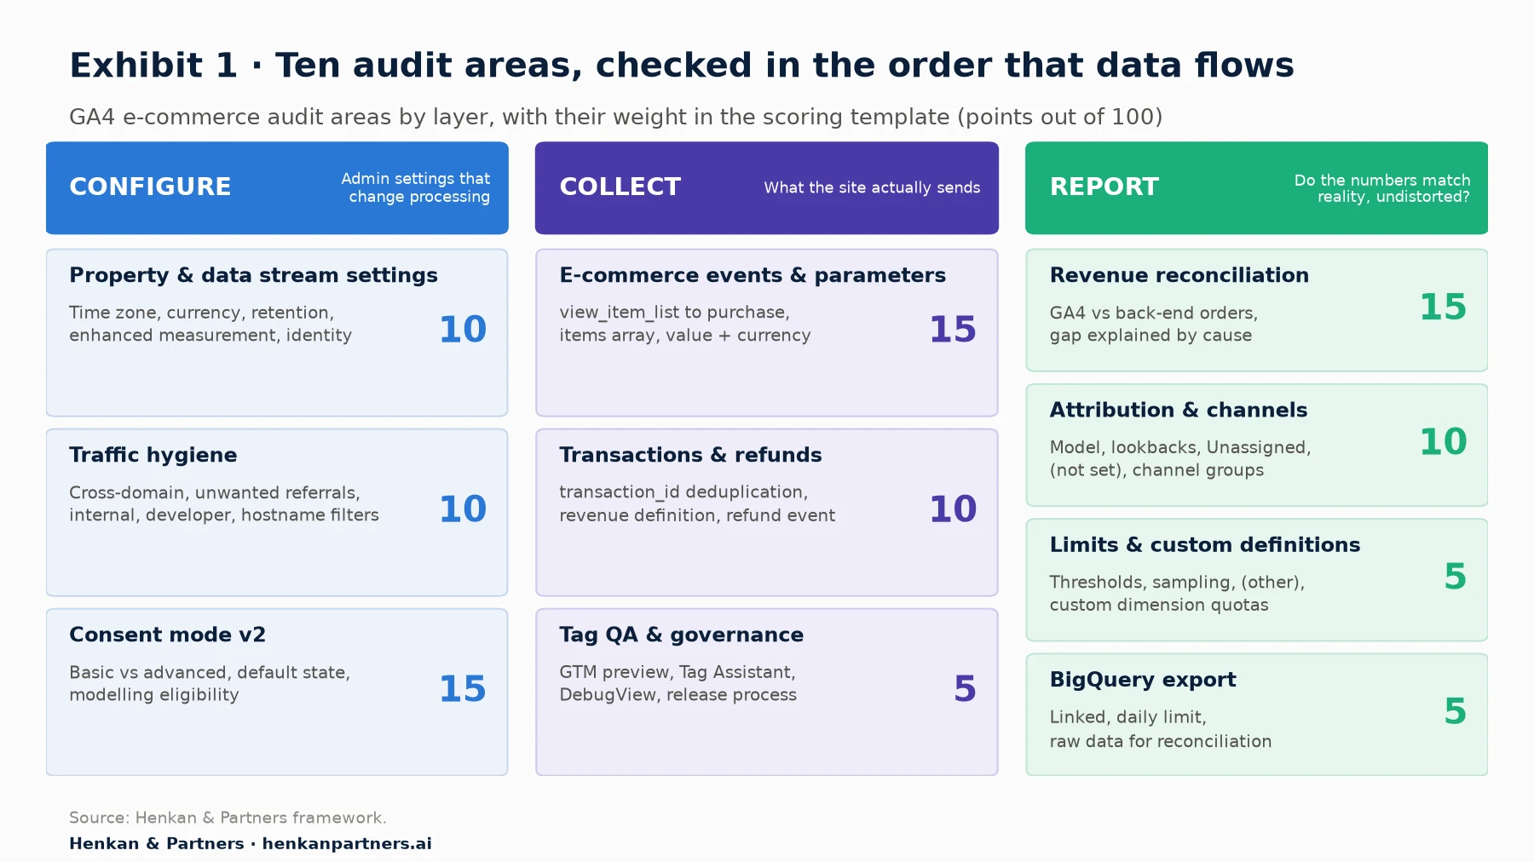The width and height of the screenshot is (1534, 862).
Task: Select 'Model, lookbacks, Unassigned' description
Action: (x=1180, y=458)
